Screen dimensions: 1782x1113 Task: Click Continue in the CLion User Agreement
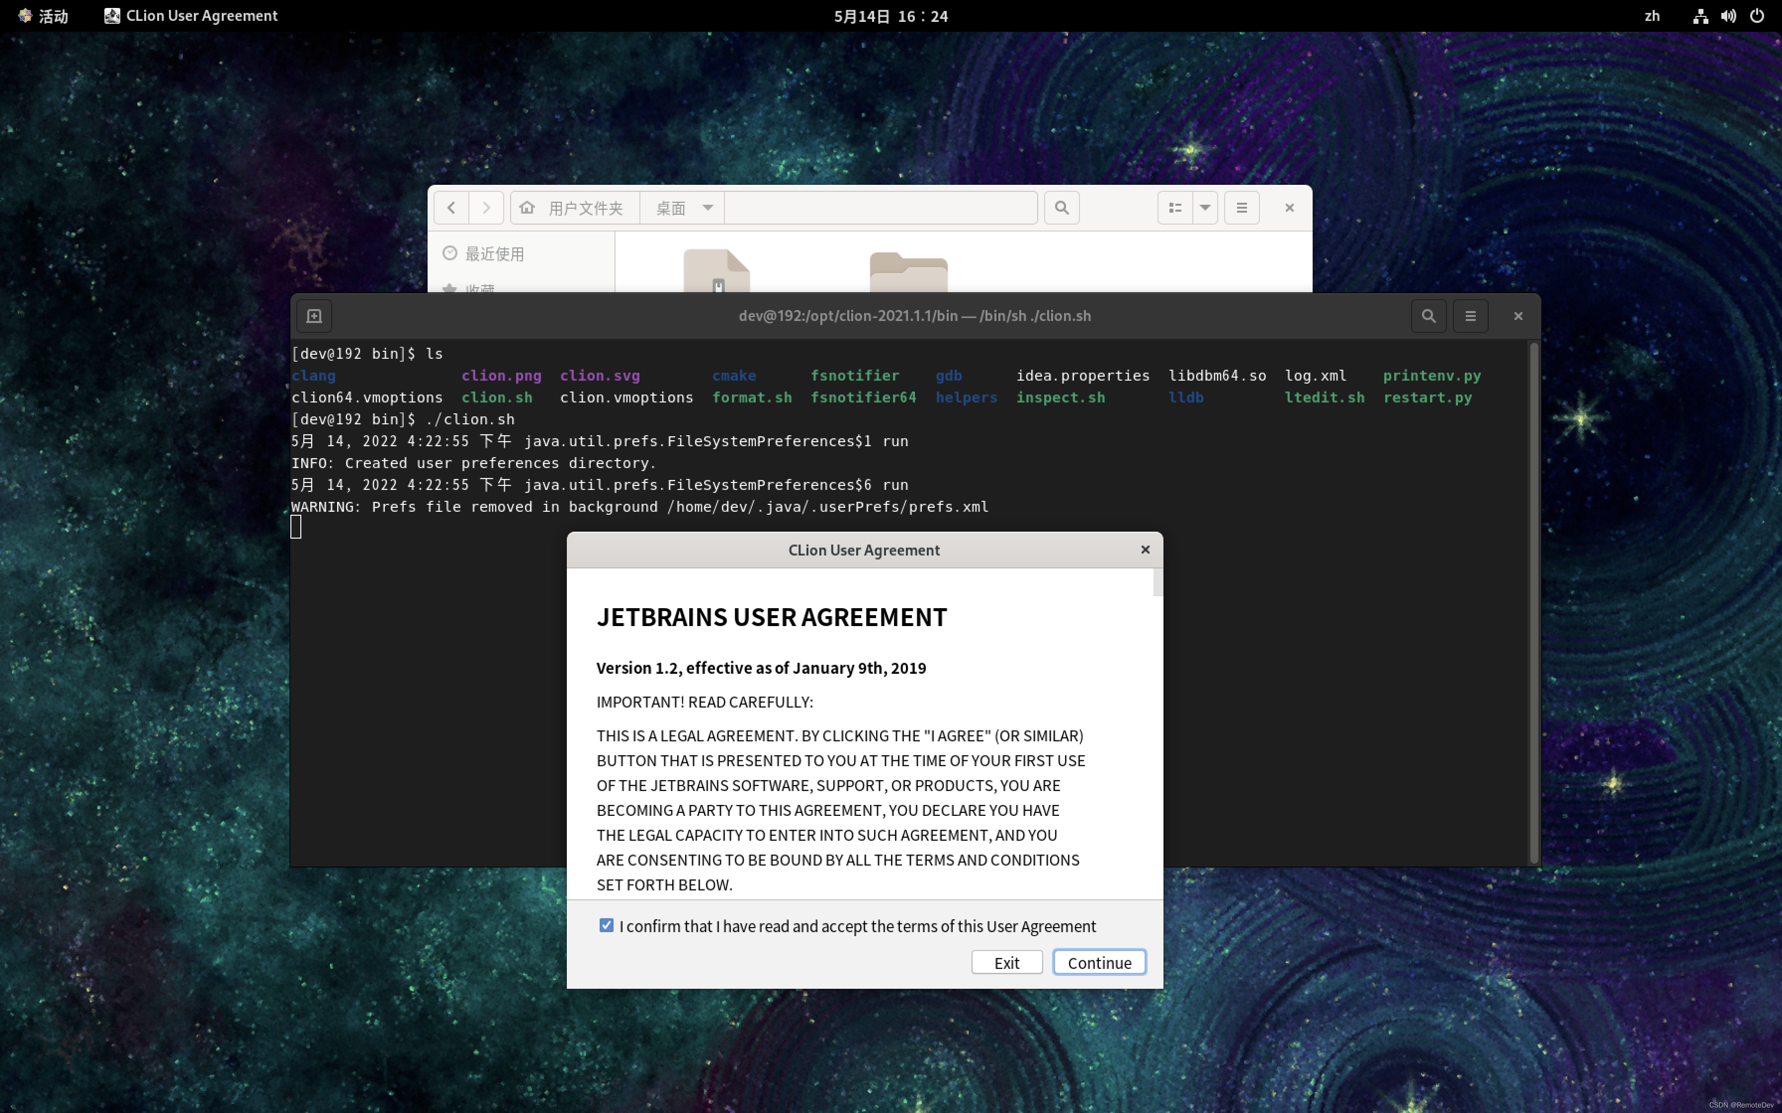[1099, 962]
